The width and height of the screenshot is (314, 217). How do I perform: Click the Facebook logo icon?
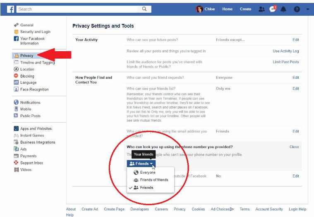point(10,9)
